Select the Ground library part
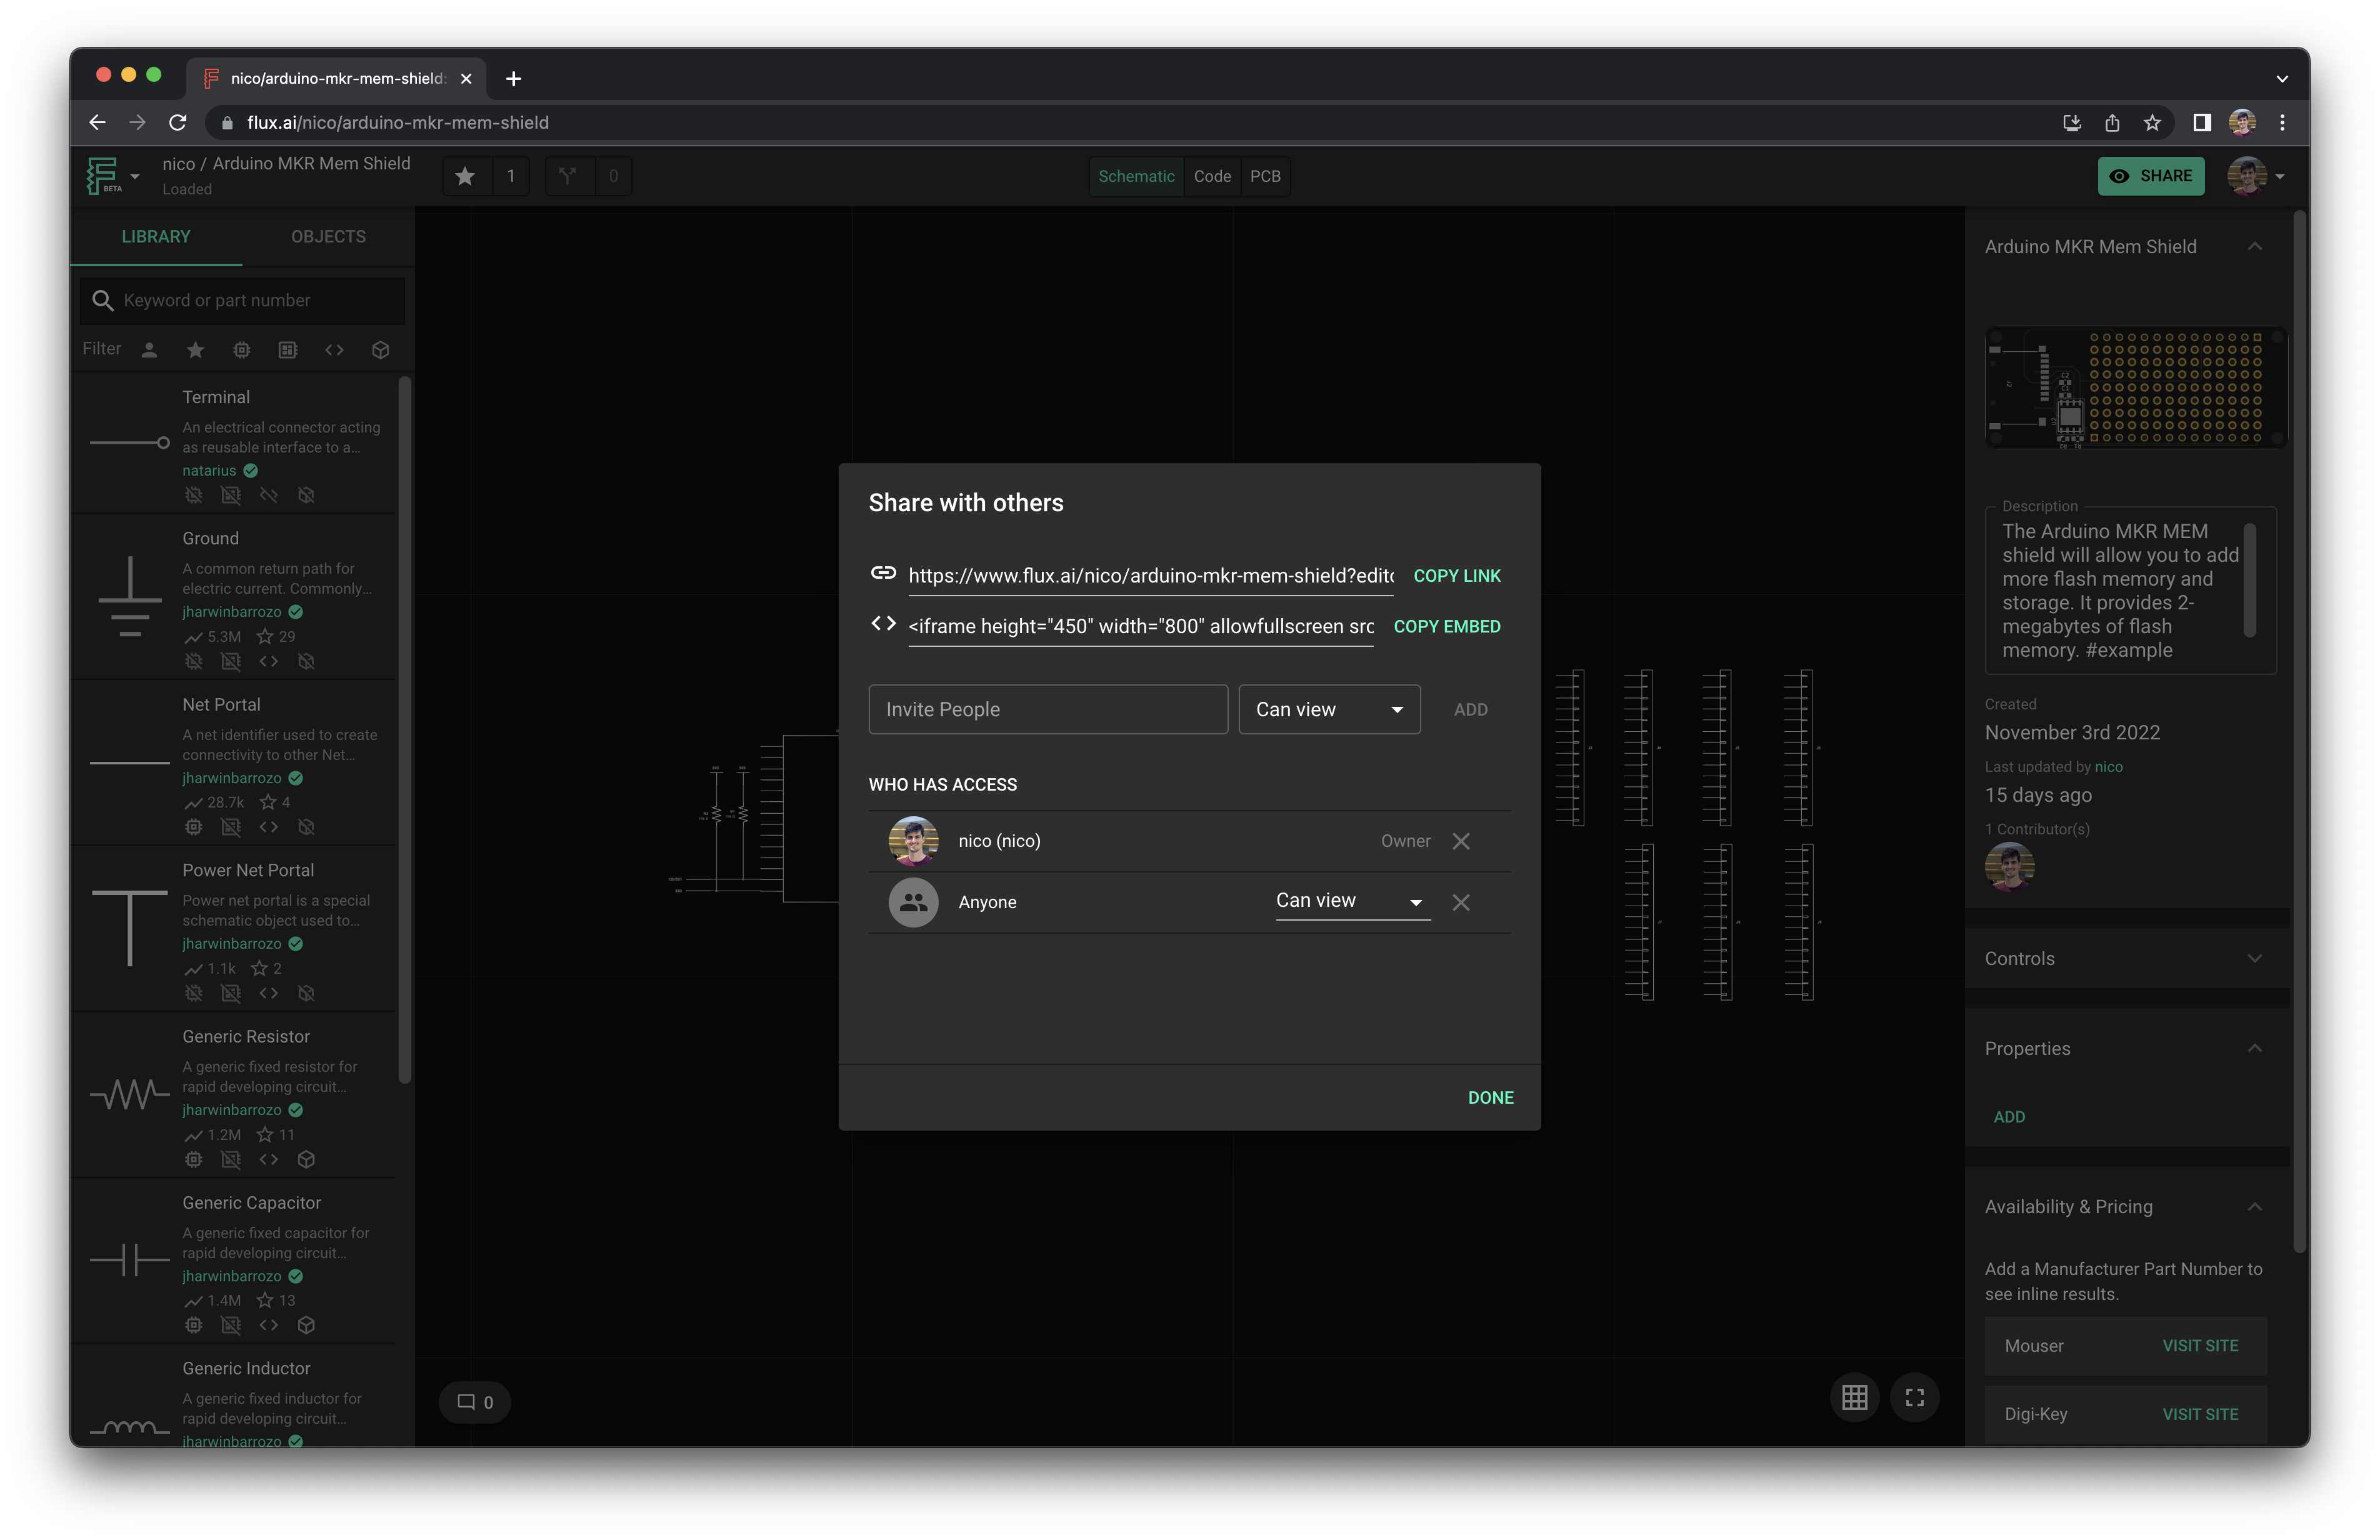Image resolution: width=2380 pixels, height=1540 pixels. click(234, 597)
